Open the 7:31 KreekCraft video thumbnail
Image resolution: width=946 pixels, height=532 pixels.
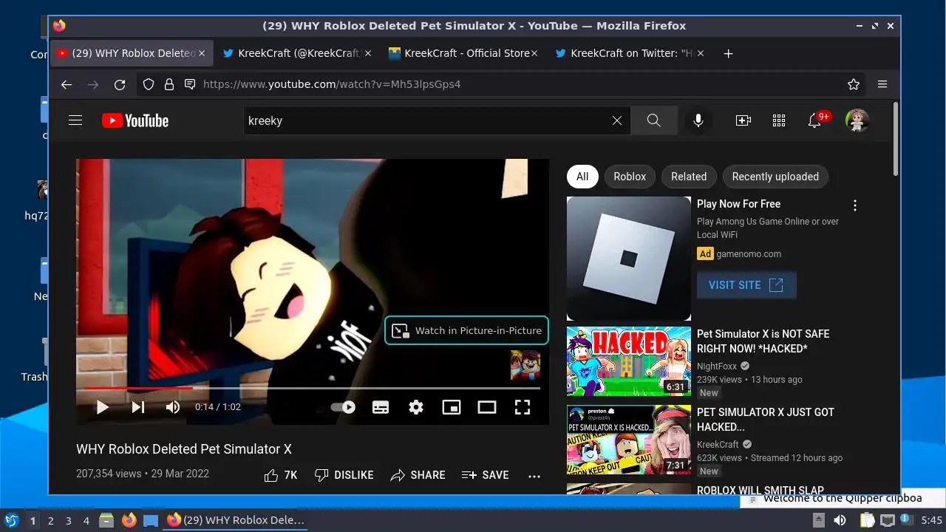click(629, 440)
